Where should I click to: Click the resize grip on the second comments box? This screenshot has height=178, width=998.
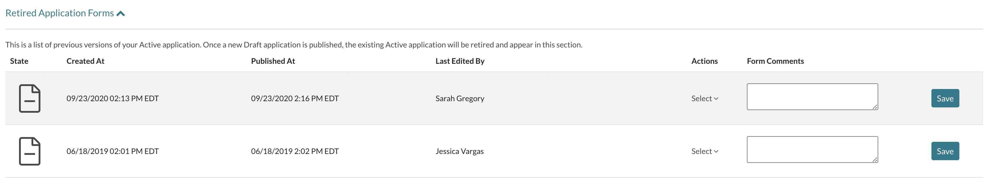click(875, 159)
